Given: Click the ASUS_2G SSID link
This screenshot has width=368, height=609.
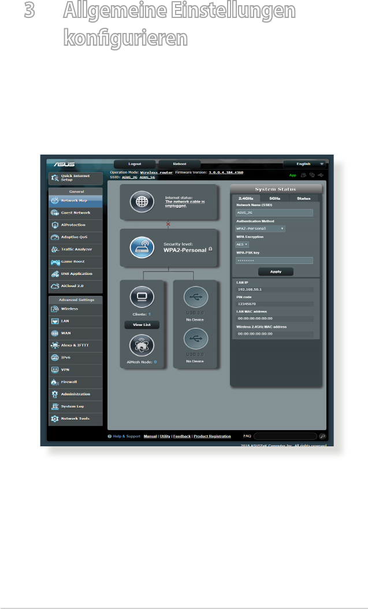Looking at the screenshot, I should [129, 177].
